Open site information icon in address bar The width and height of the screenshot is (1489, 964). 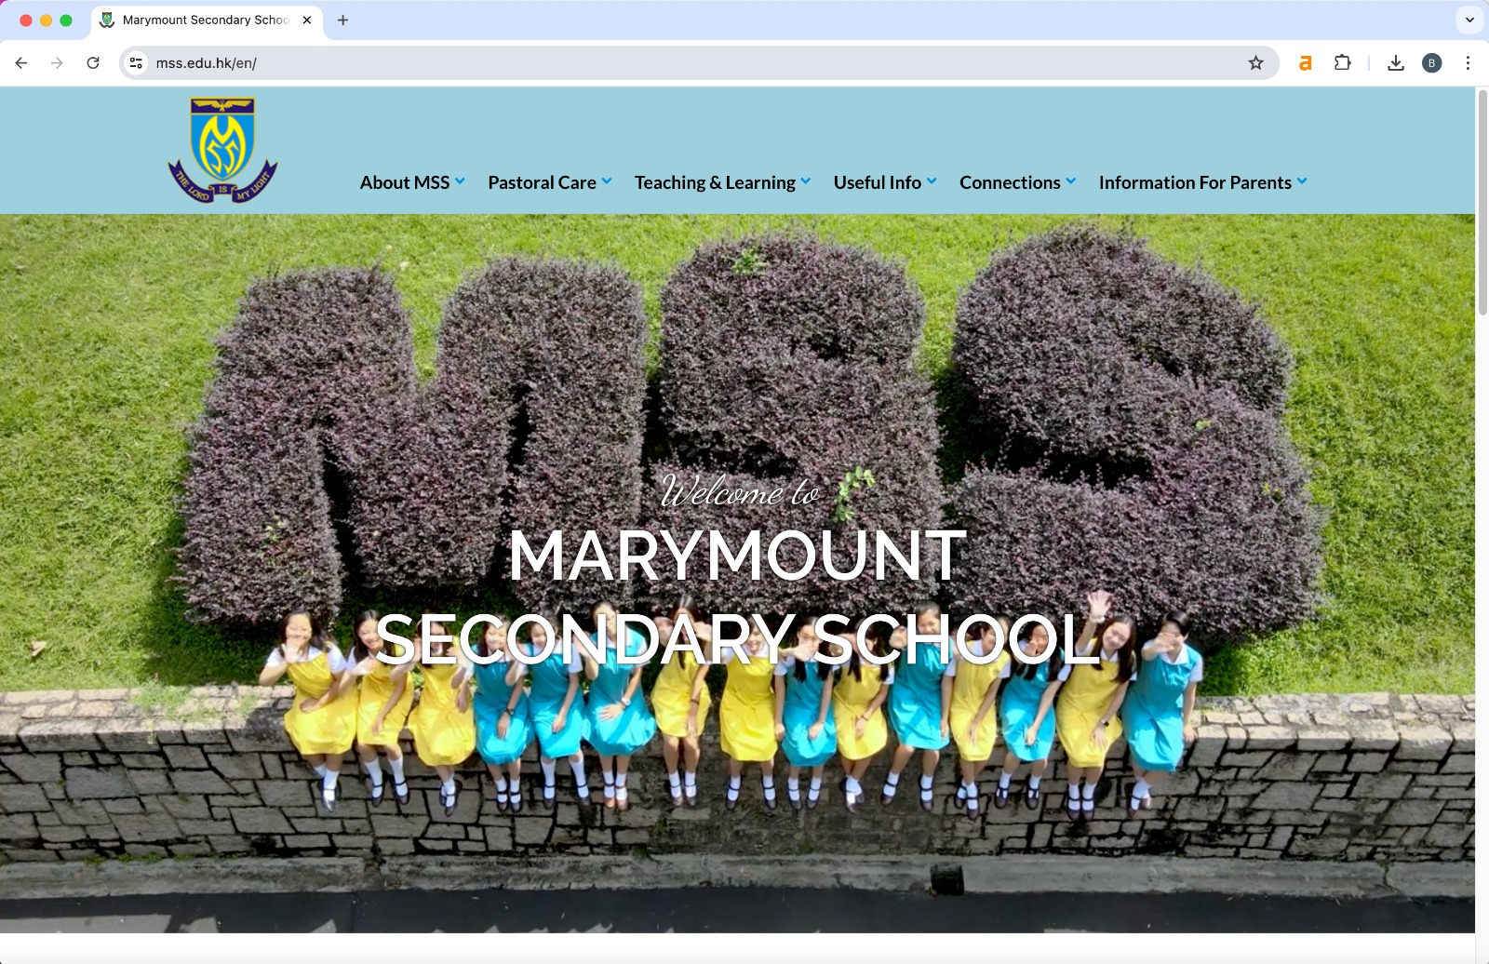coord(136,63)
